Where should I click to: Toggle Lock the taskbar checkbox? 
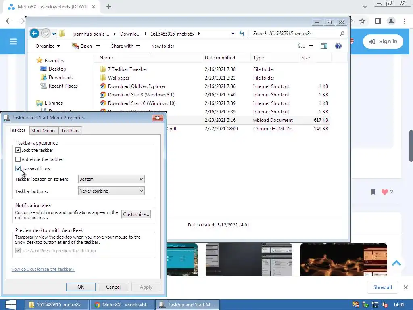point(18,150)
